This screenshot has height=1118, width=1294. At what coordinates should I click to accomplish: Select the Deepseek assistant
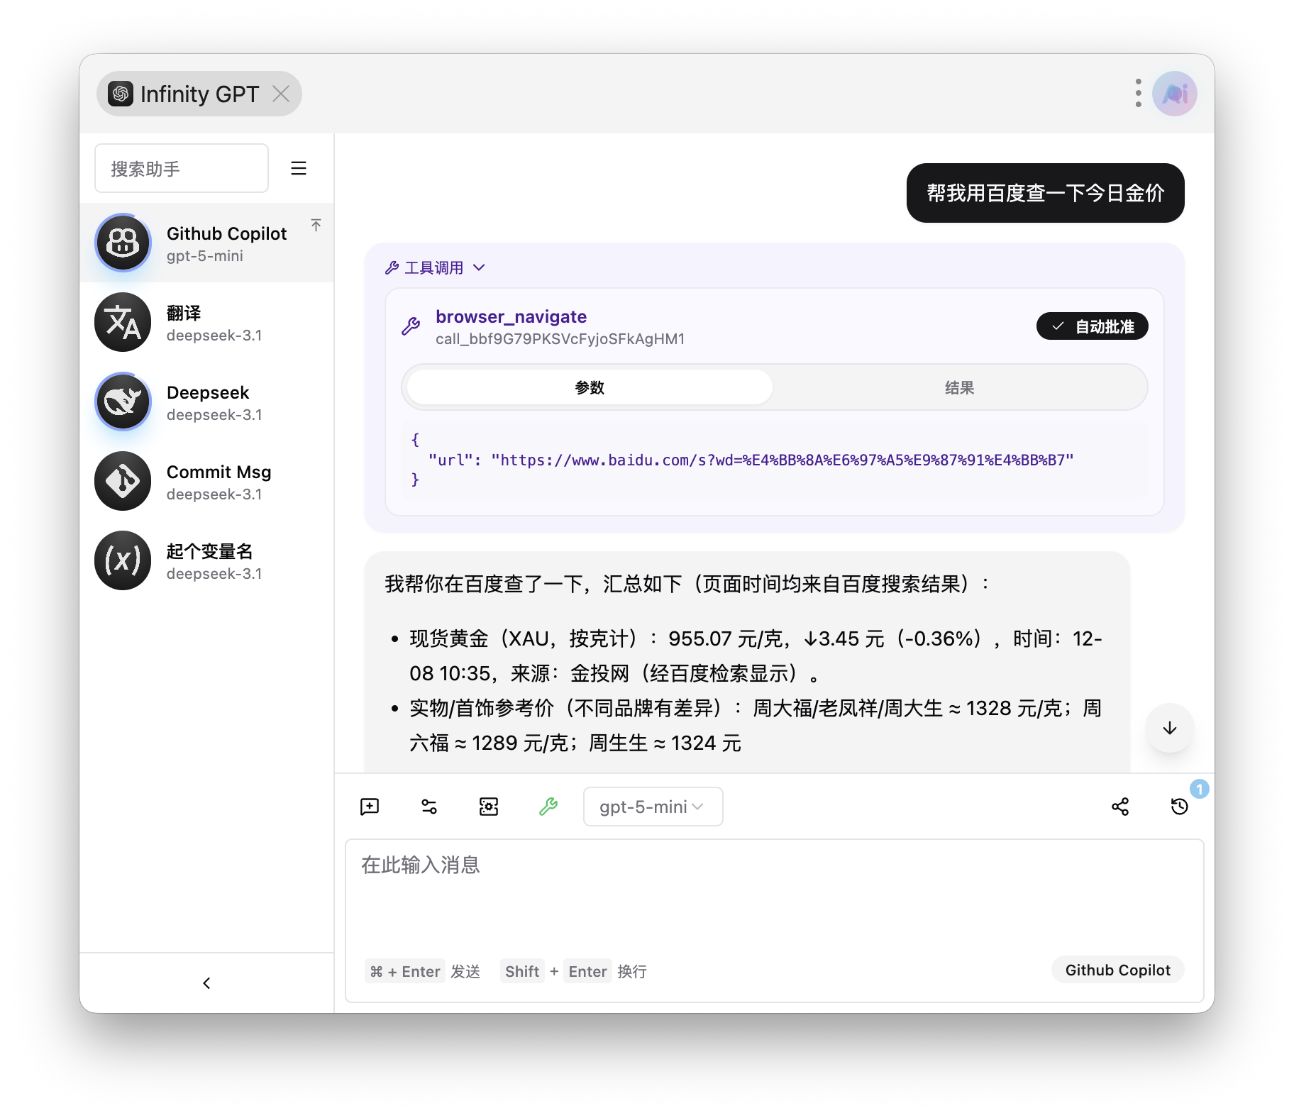(x=206, y=402)
